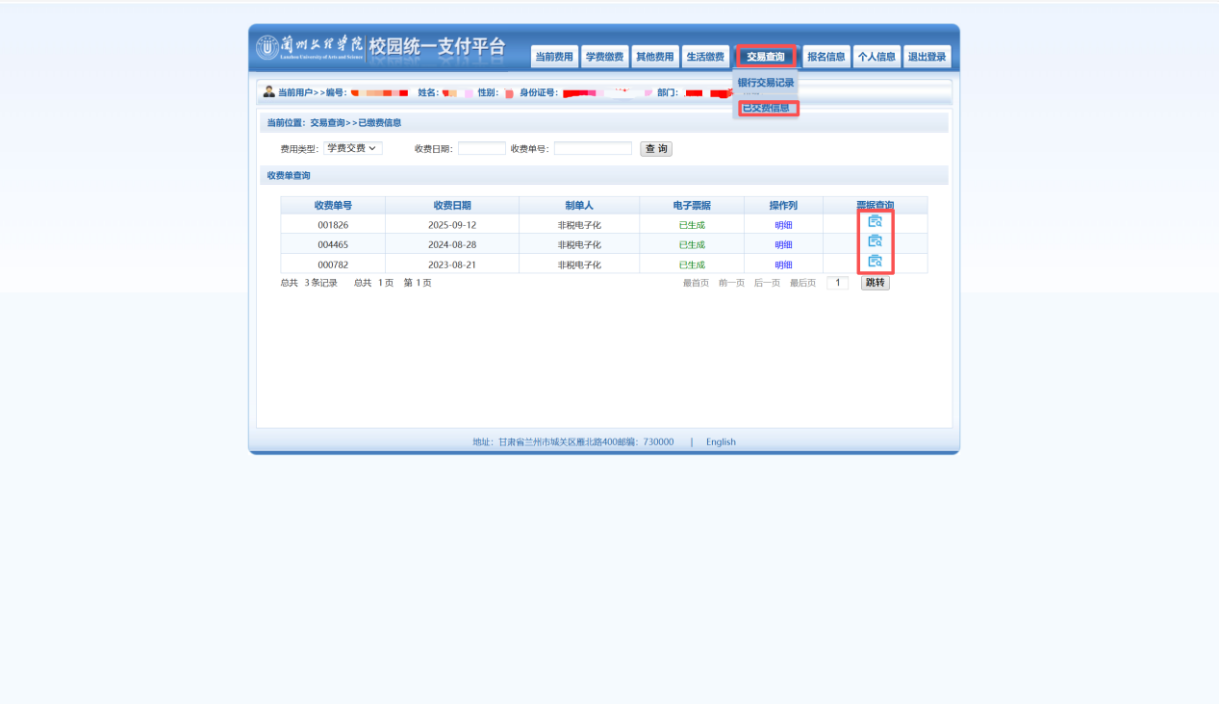View 明细 details for receipt 001826
The width and height of the screenshot is (1219, 704).
(x=783, y=225)
